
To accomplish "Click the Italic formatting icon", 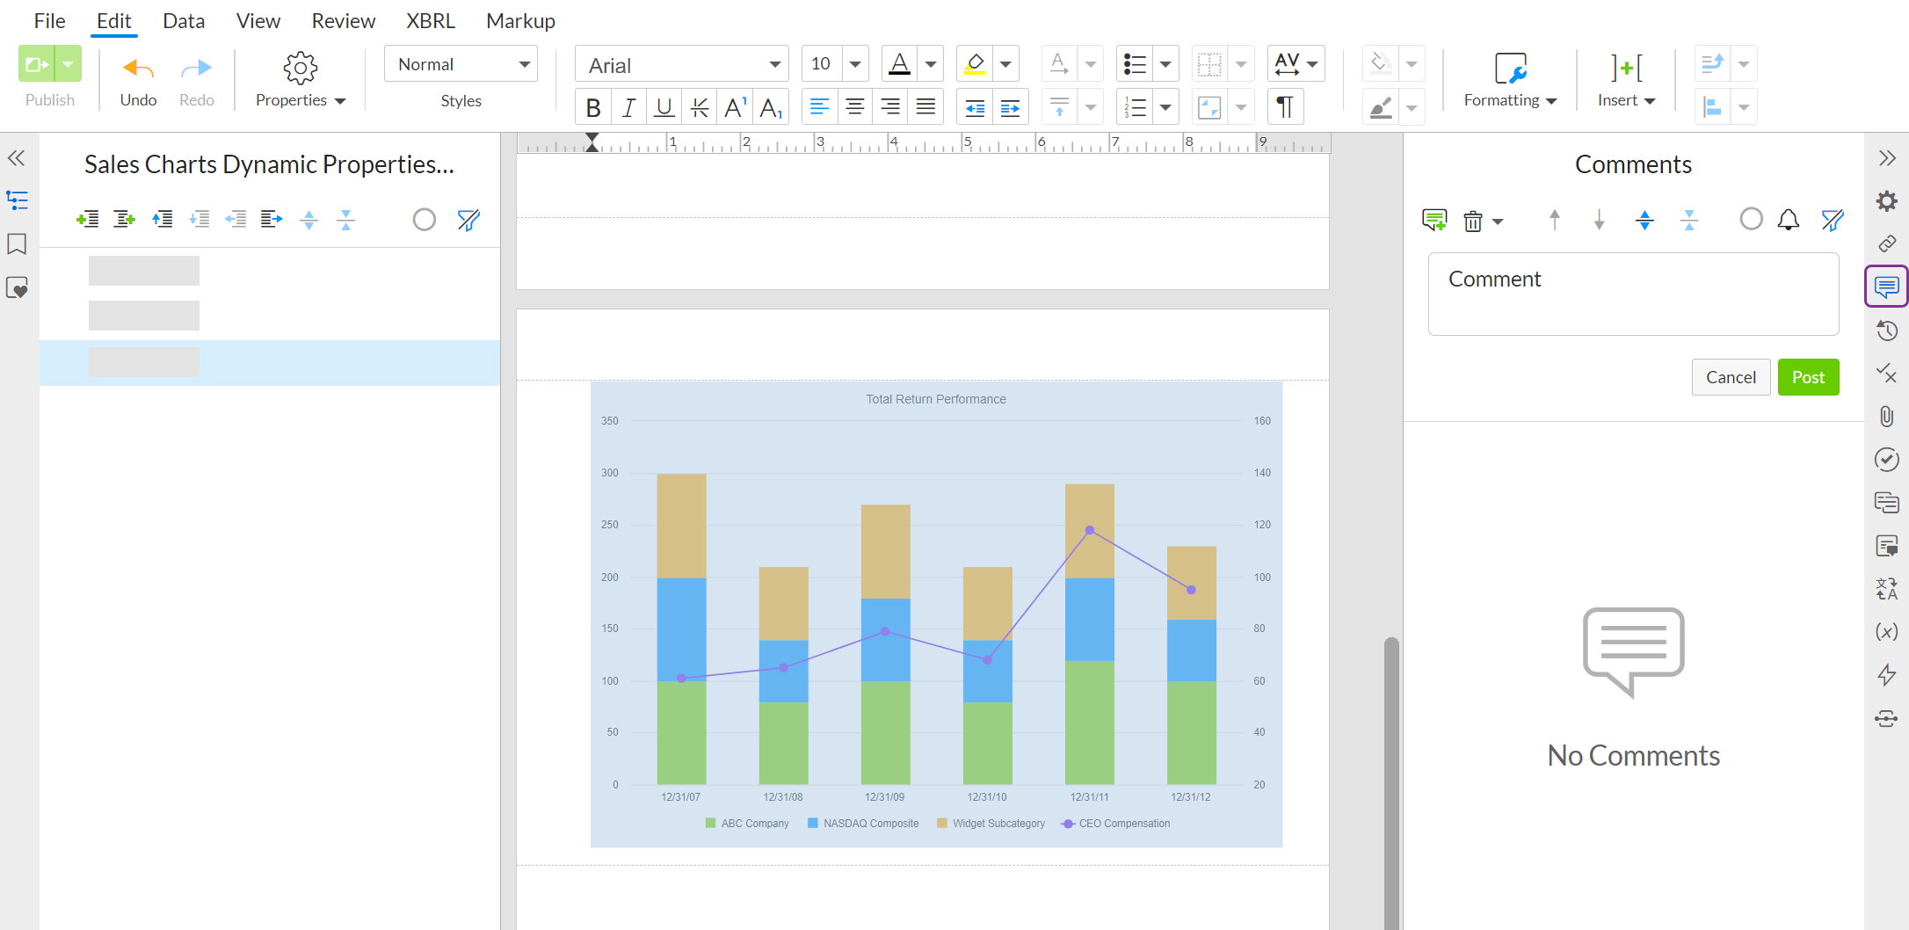I will pos(628,107).
